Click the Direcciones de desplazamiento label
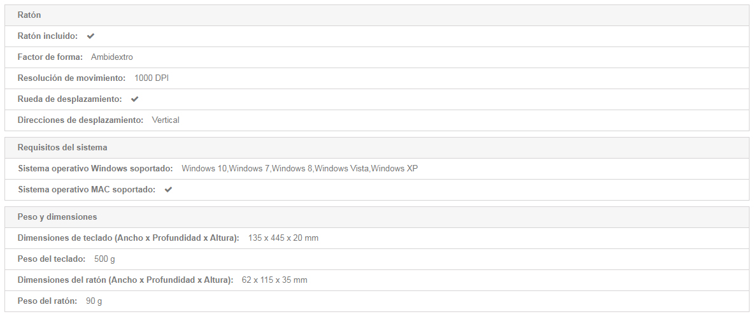This screenshot has width=754, height=314. point(80,120)
